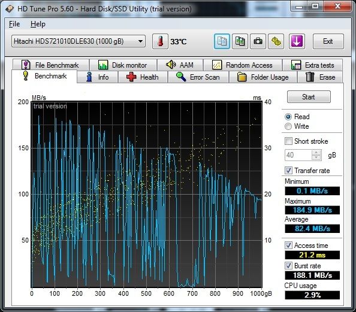This screenshot has width=356, height=312.
Task: Open the Help menu
Action: coord(38,24)
